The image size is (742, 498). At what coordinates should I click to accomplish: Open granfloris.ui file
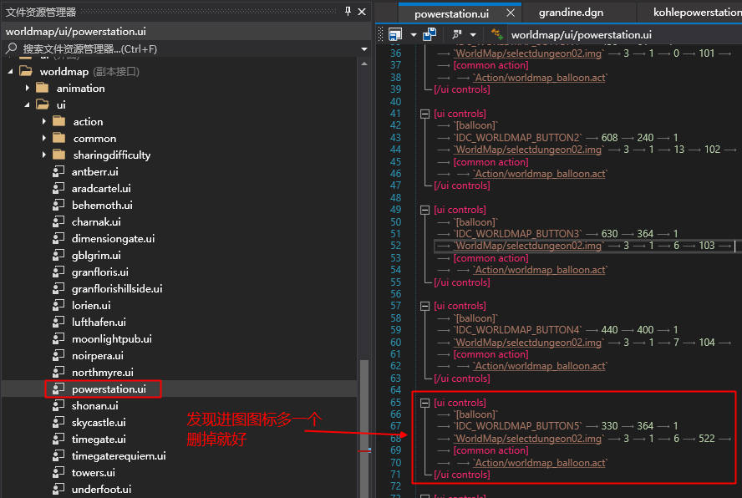[99, 272]
